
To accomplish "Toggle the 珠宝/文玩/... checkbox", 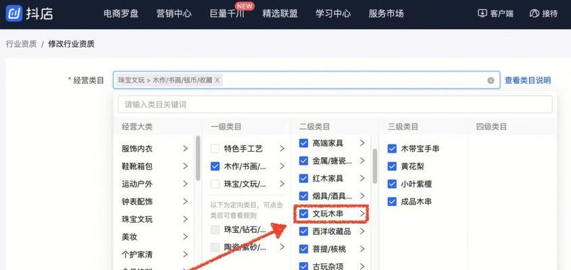I will click(215, 184).
